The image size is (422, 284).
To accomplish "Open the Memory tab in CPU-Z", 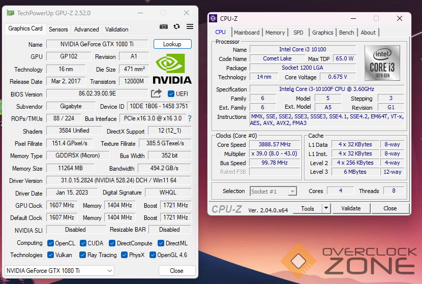I will [275, 33].
